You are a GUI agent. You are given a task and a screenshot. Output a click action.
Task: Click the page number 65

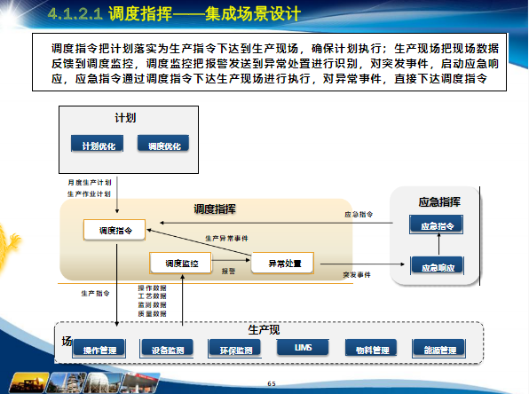272,384
